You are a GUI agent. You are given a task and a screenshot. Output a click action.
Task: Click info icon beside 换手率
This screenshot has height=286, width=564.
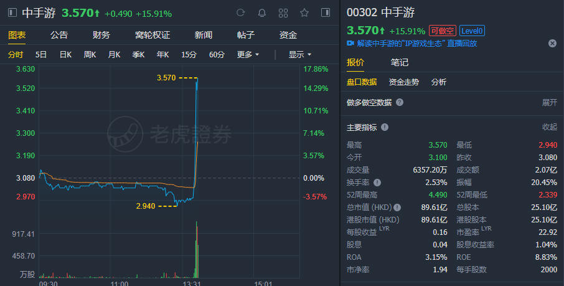click(x=377, y=183)
